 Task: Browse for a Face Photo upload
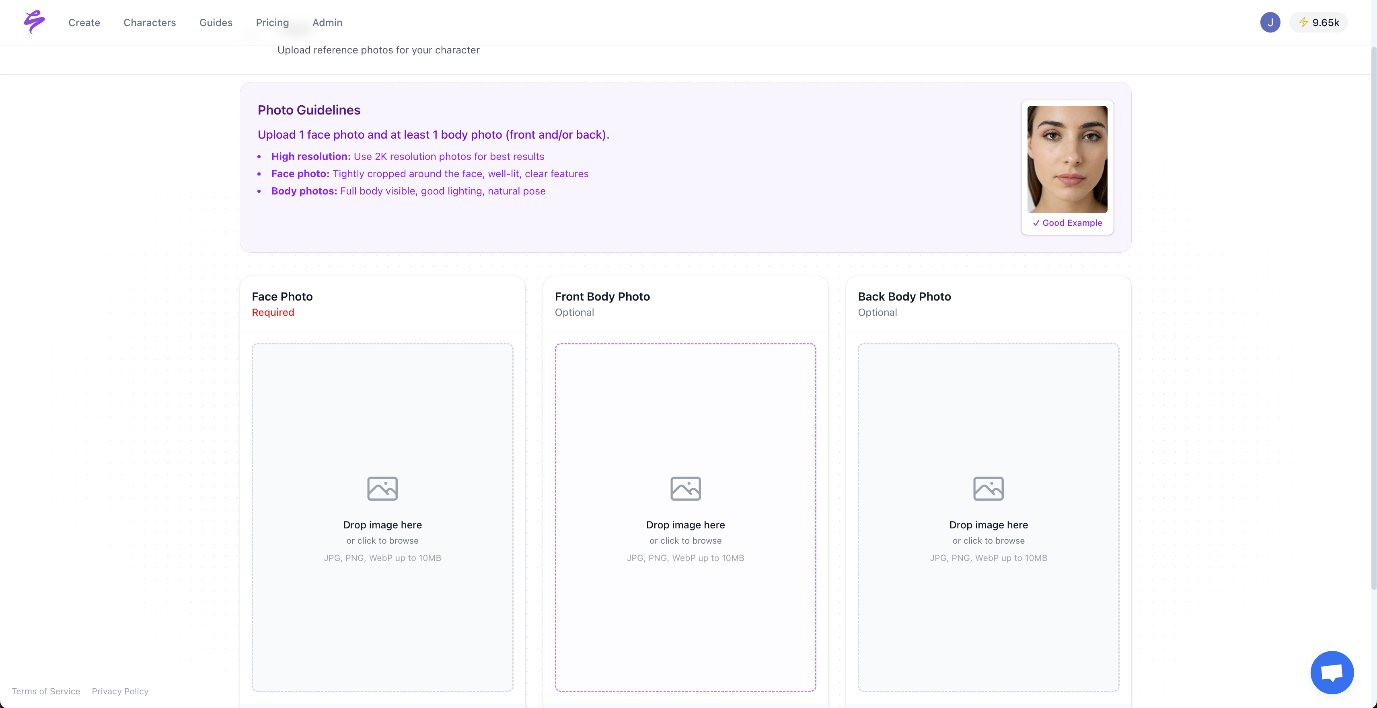pos(382,540)
